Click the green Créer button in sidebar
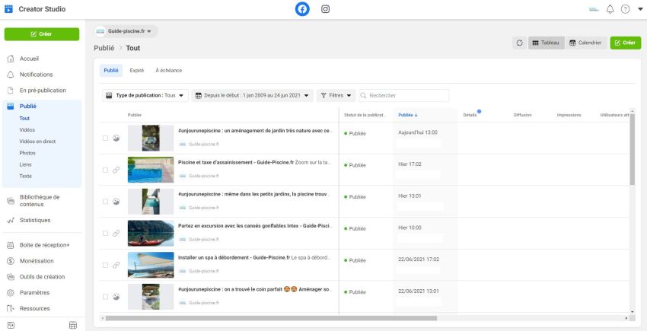This screenshot has width=647, height=331. [x=42, y=34]
